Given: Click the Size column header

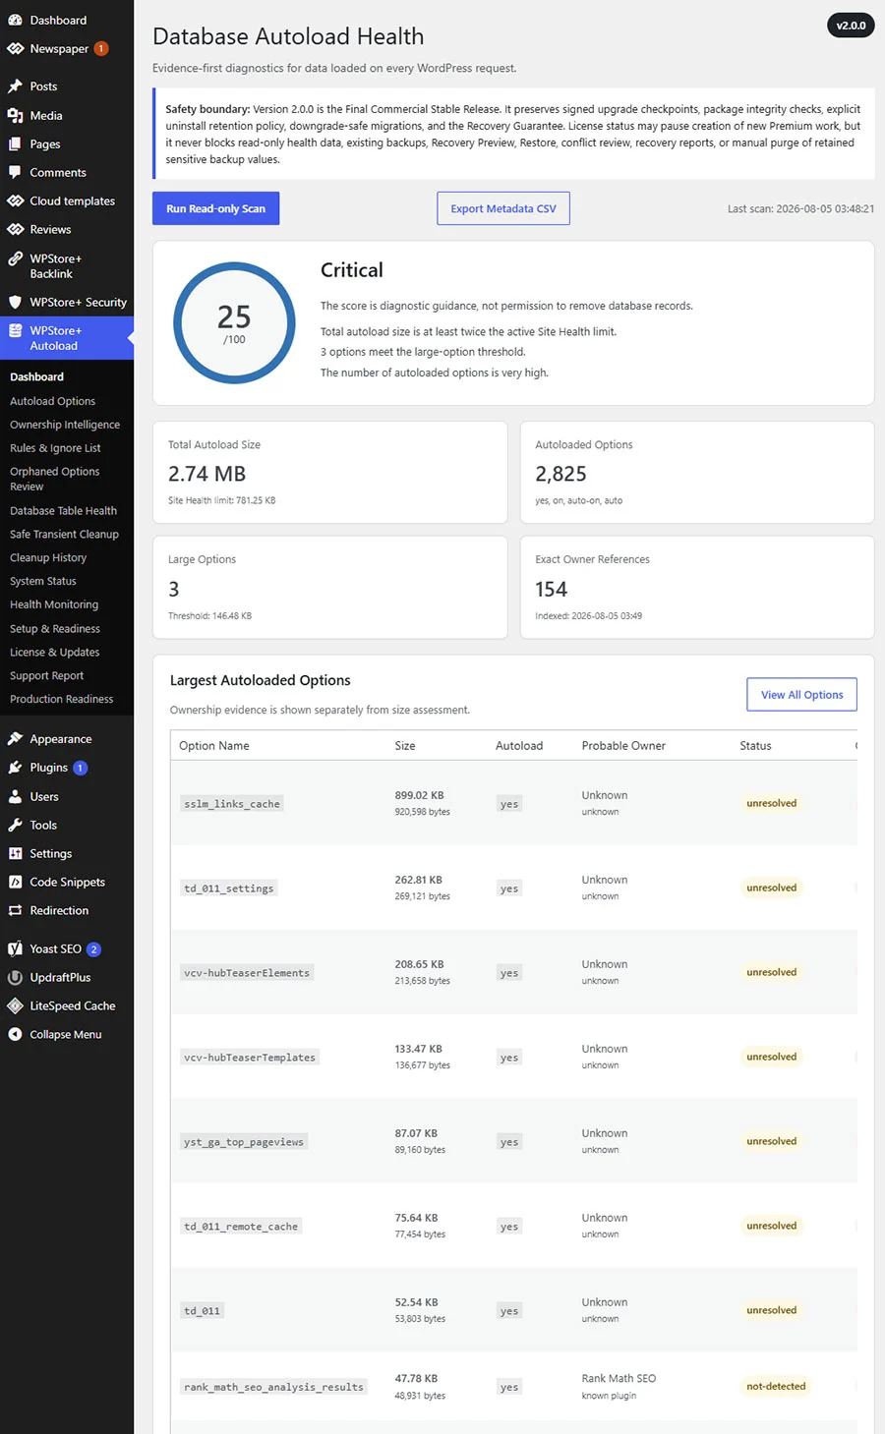Looking at the screenshot, I should [405, 746].
